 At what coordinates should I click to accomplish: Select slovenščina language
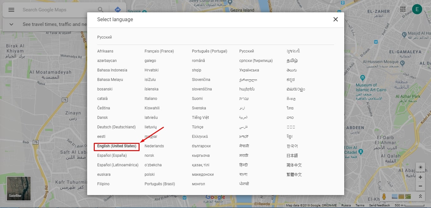tap(202, 89)
